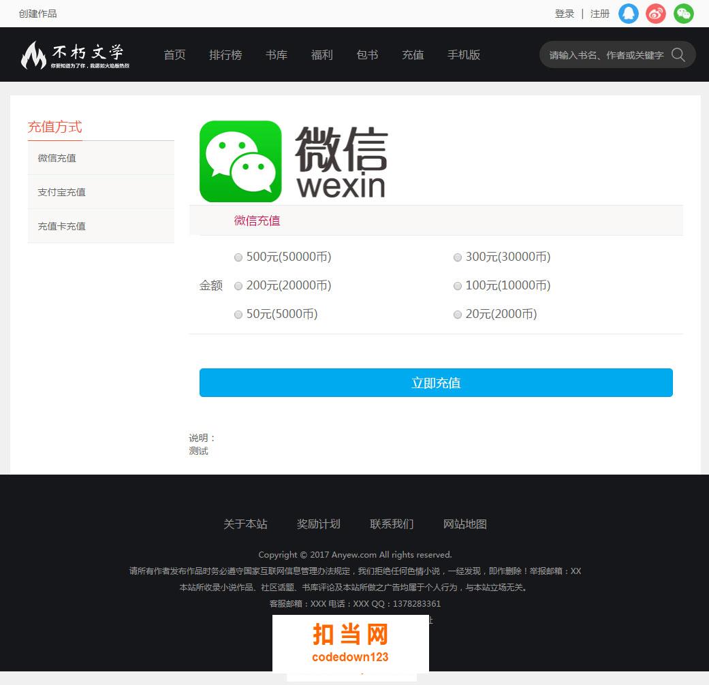This screenshot has width=709, height=685.
Task: Select the 500元(50000币) radio option
Action: click(x=238, y=257)
